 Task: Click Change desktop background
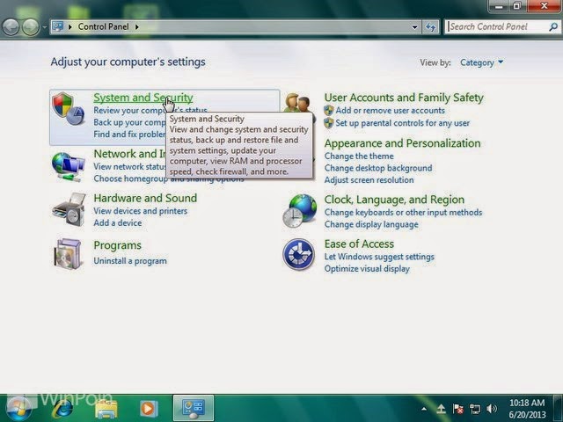378,168
